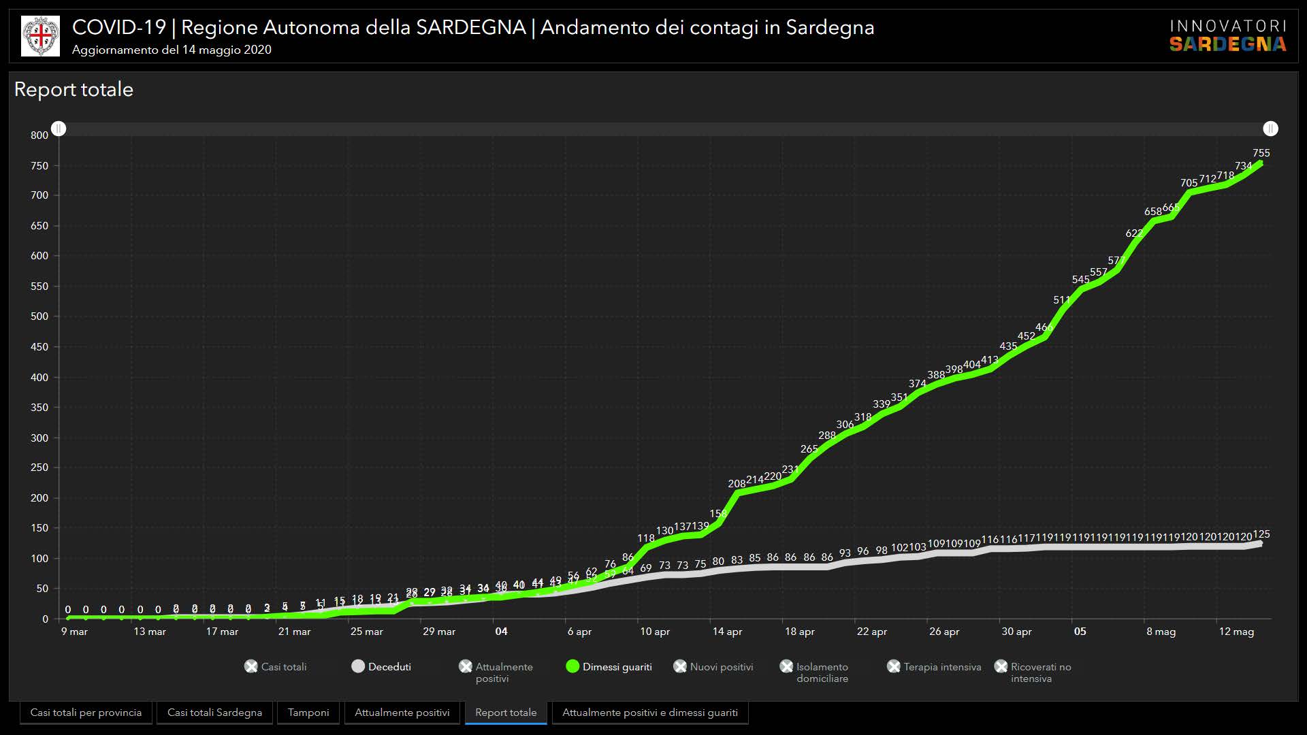Toggle the Terapia intensiva legend icon
Viewport: 1307px width, 735px height.
click(894, 667)
